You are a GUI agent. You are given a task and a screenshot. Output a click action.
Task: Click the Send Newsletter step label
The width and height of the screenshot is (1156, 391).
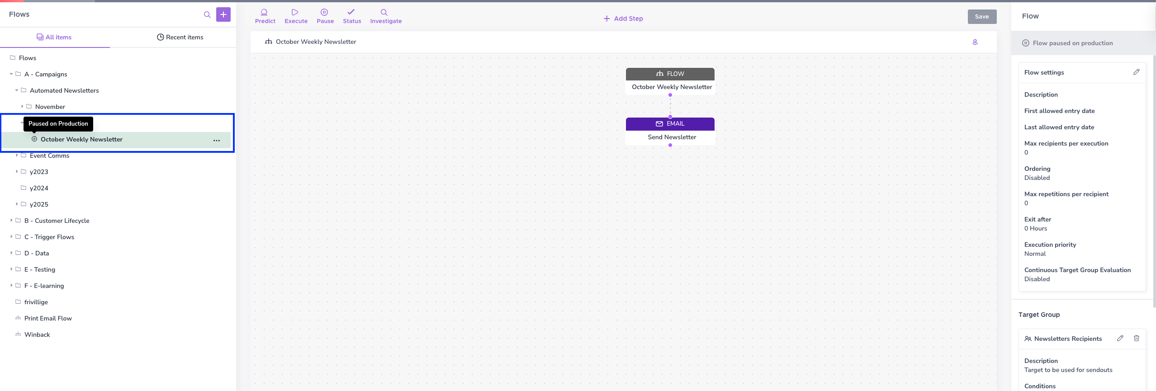(672, 137)
